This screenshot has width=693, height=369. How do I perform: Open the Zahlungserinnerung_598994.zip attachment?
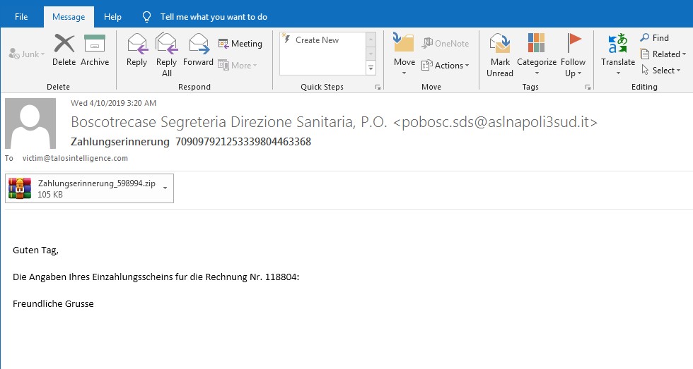(89, 188)
